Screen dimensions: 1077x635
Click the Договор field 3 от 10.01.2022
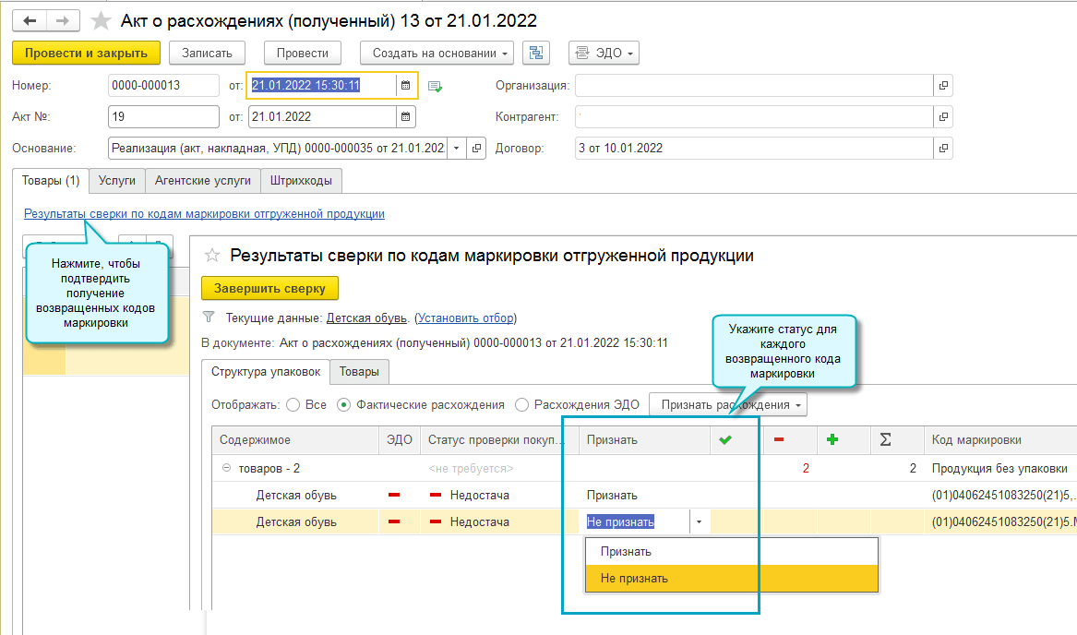click(754, 148)
